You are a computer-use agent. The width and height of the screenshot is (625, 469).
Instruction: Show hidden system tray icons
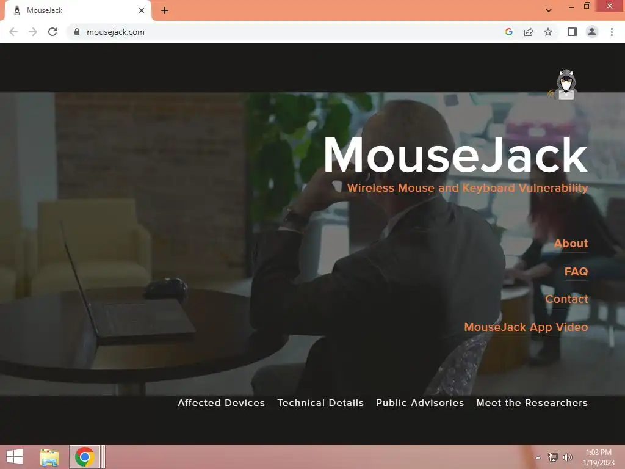click(538, 457)
